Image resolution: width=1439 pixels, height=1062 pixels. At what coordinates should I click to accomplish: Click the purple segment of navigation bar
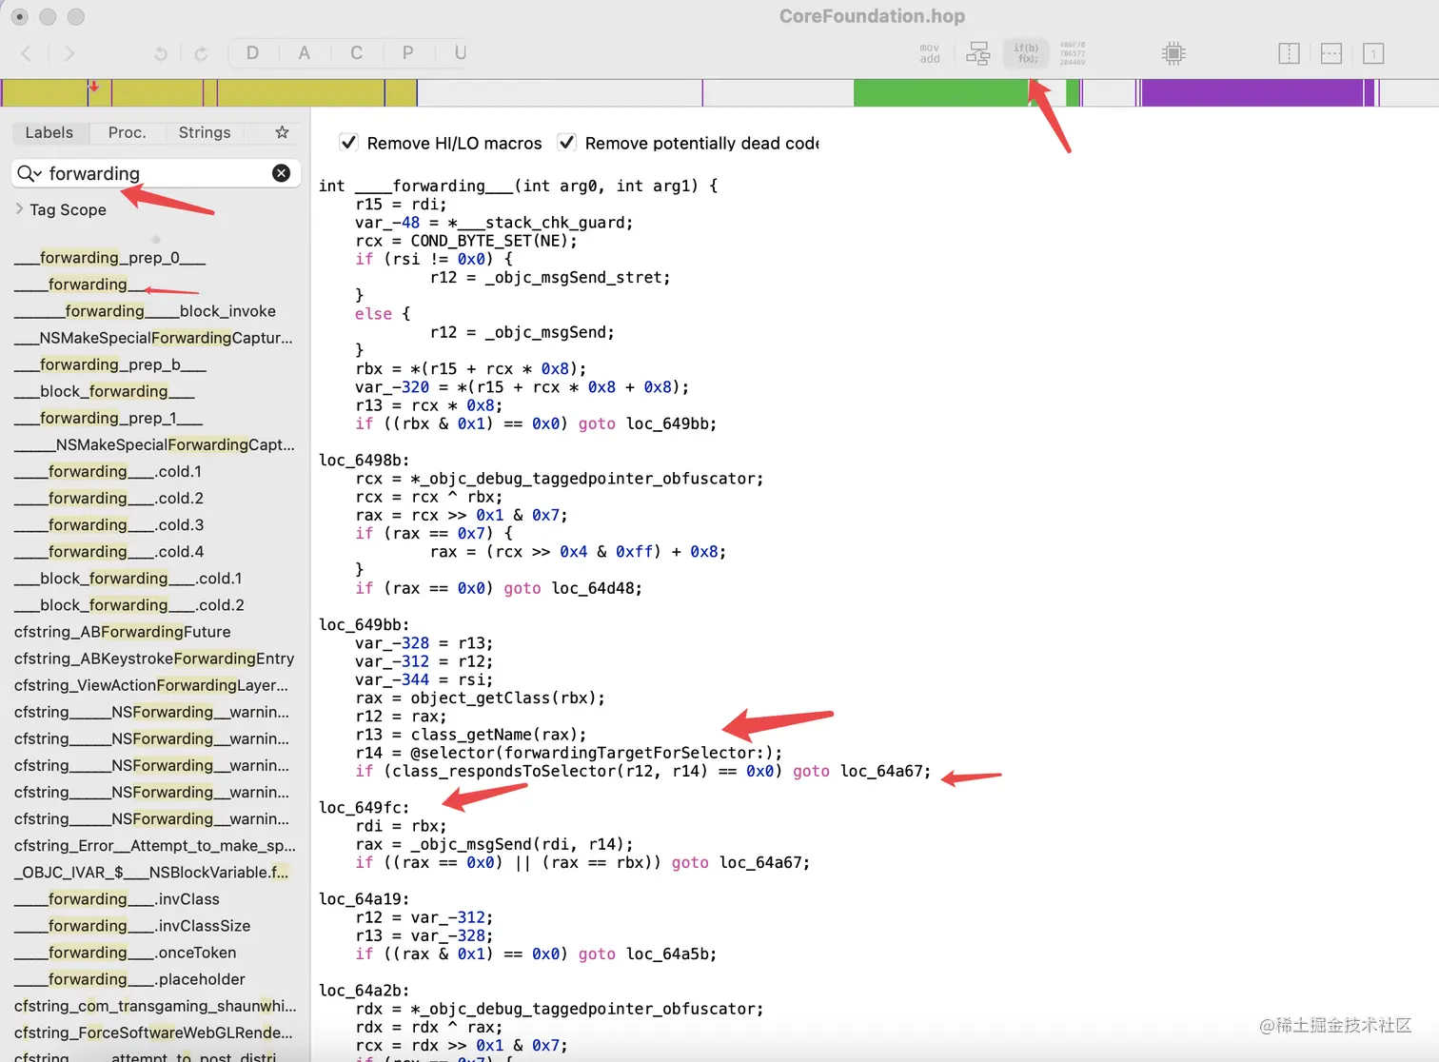point(1252,92)
